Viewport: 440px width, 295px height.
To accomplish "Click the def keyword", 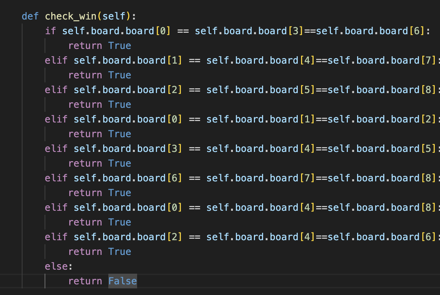I will point(30,16).
